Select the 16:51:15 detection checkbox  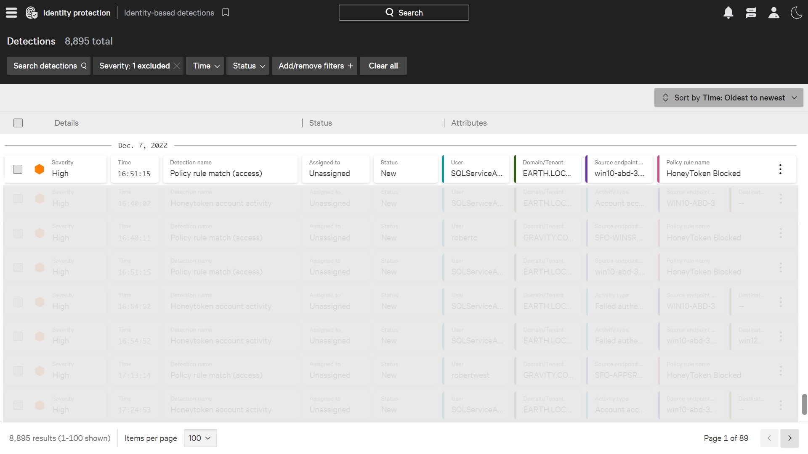click(x=18, y=169)
